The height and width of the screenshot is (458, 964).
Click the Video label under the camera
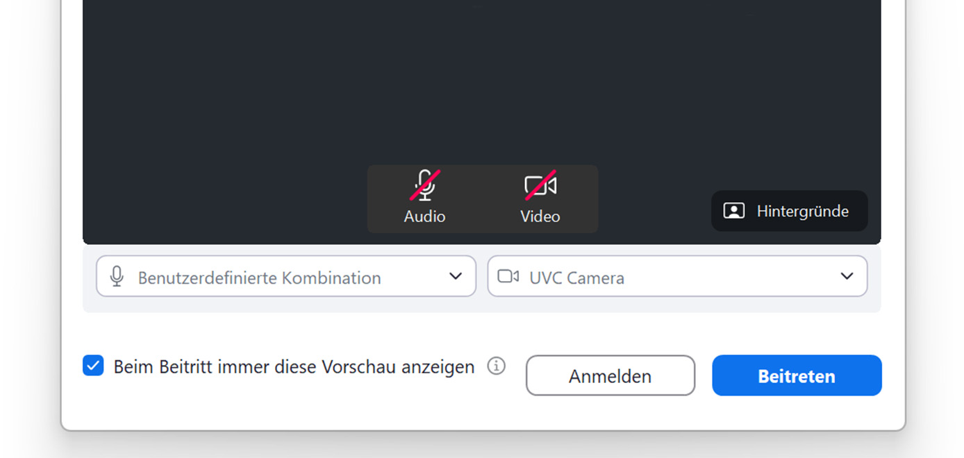540,217
